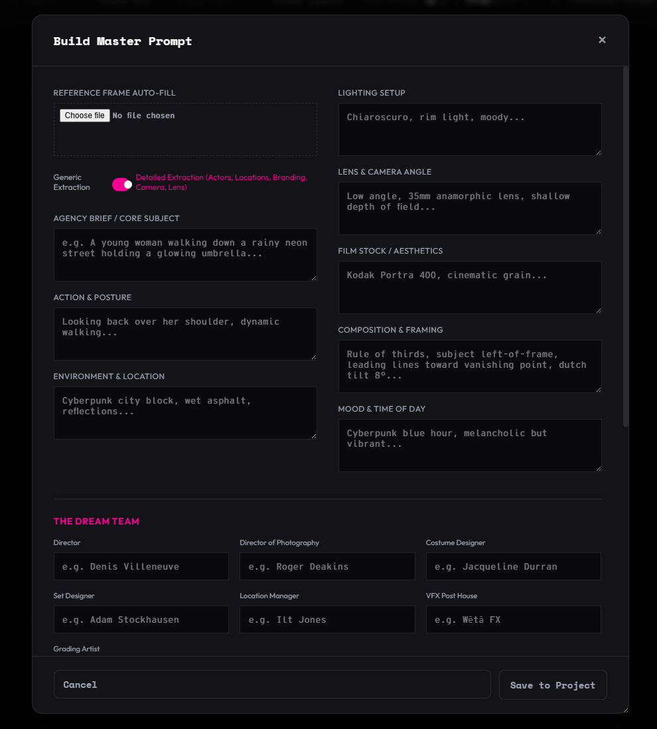Viewport: 657px width, 729px height.
Task: Enable Detailed Extraction mode
Action: [122, 183]
